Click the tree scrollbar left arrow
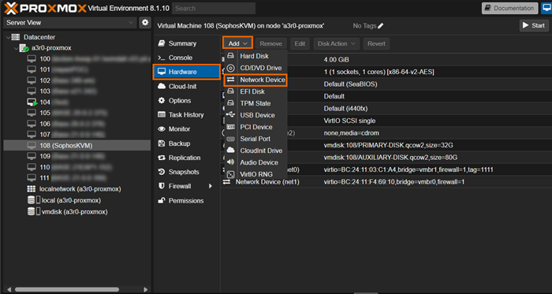 (x=9, y=289)
